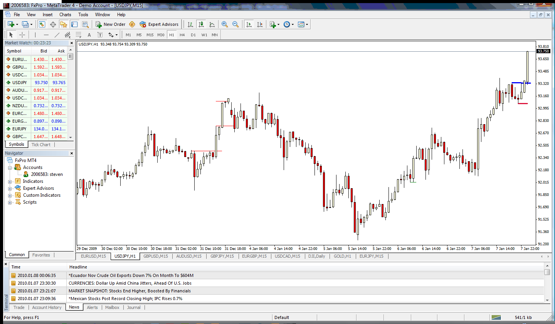
Task: Toggle the Navigator window star-folder icon
Action: 64,24
